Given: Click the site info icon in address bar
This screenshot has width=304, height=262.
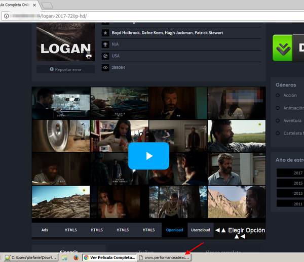Looking at the screenshot, I should coord(6,16).
